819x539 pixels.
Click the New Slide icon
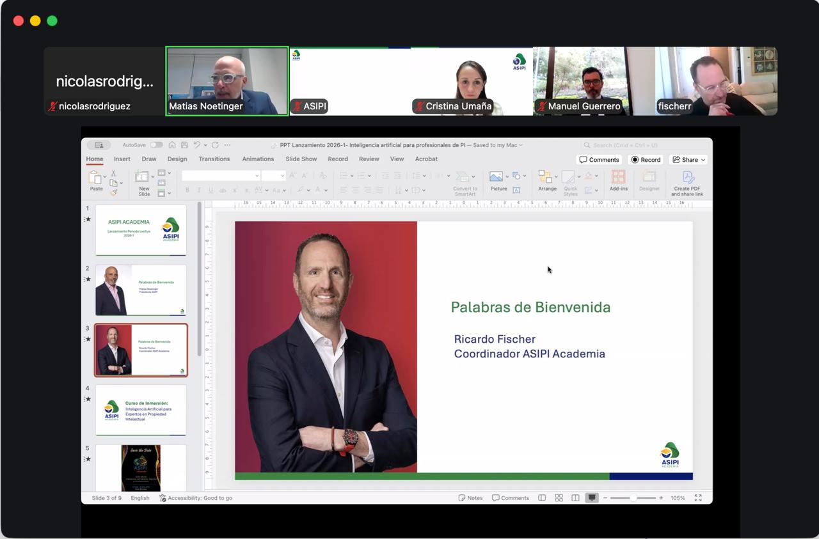tap(143, 178)
